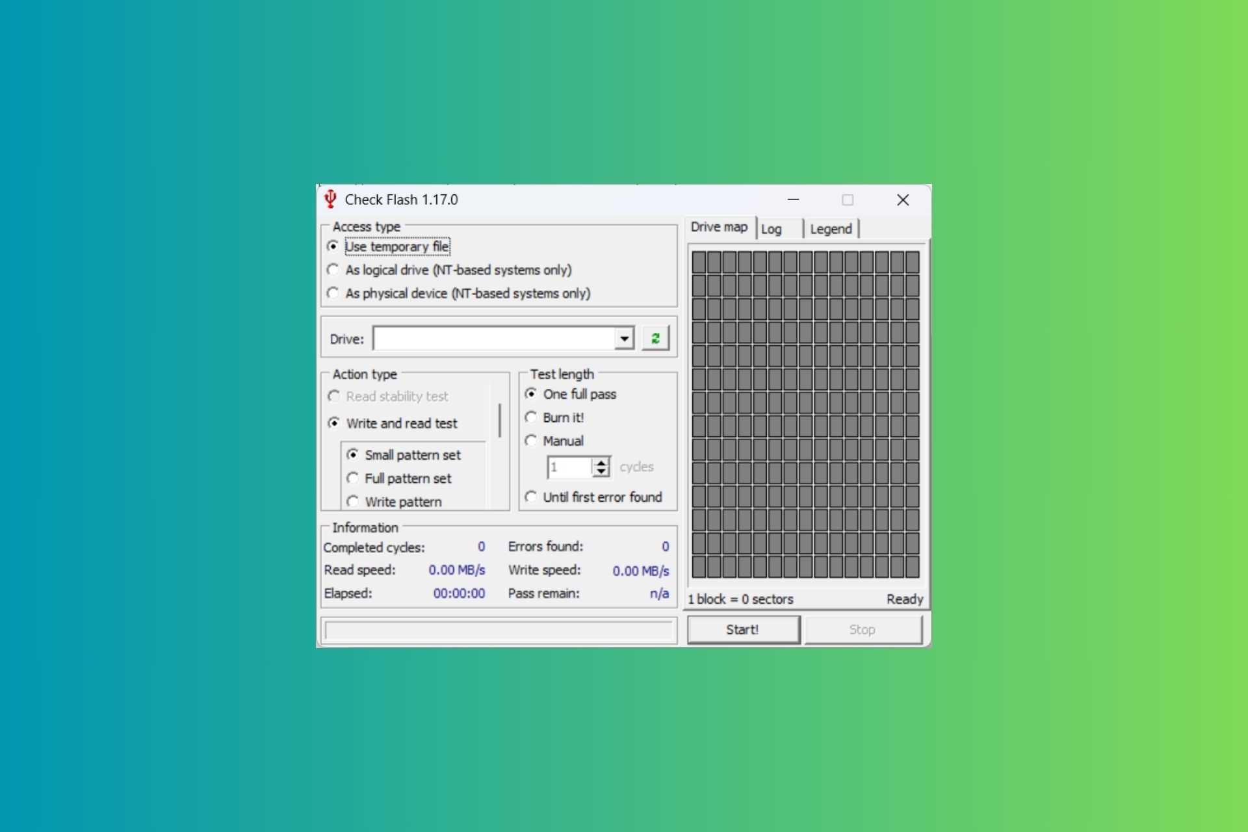Select Until first error found
1248x832 pixels.
tap(532, 497)
